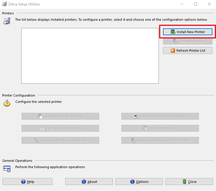Image resolution: width=216 pixels, height=191 pixels.
Task: Click the empty installed printers list box
Action: tap(90, 56)
